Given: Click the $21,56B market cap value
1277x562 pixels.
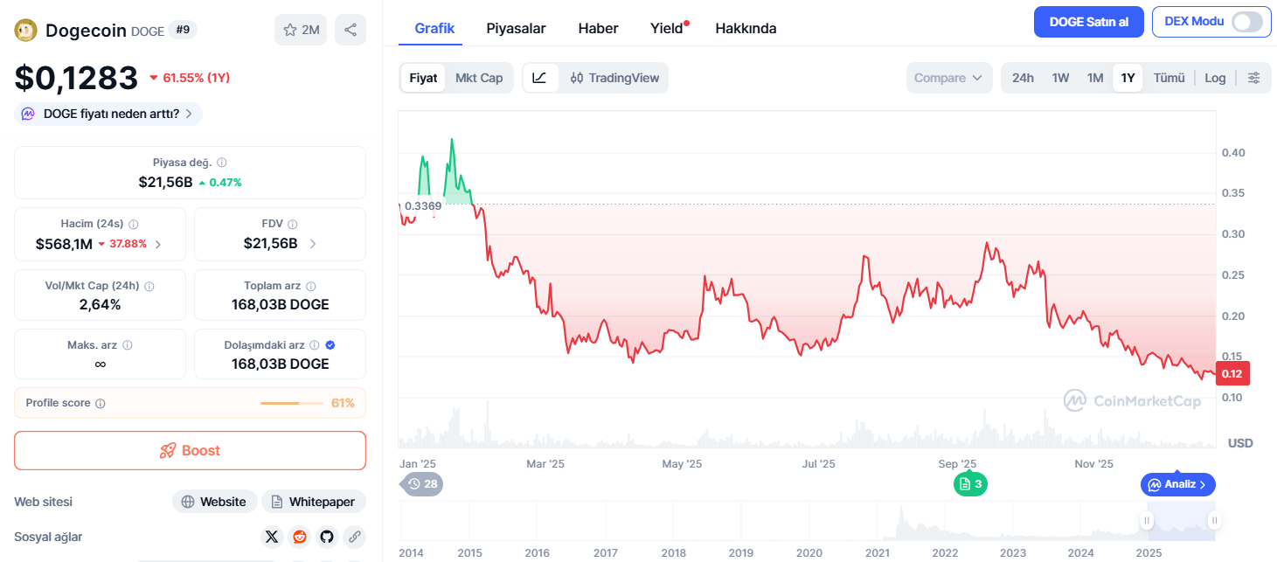Looking at the screenshot, I should (x=165, y=182).
